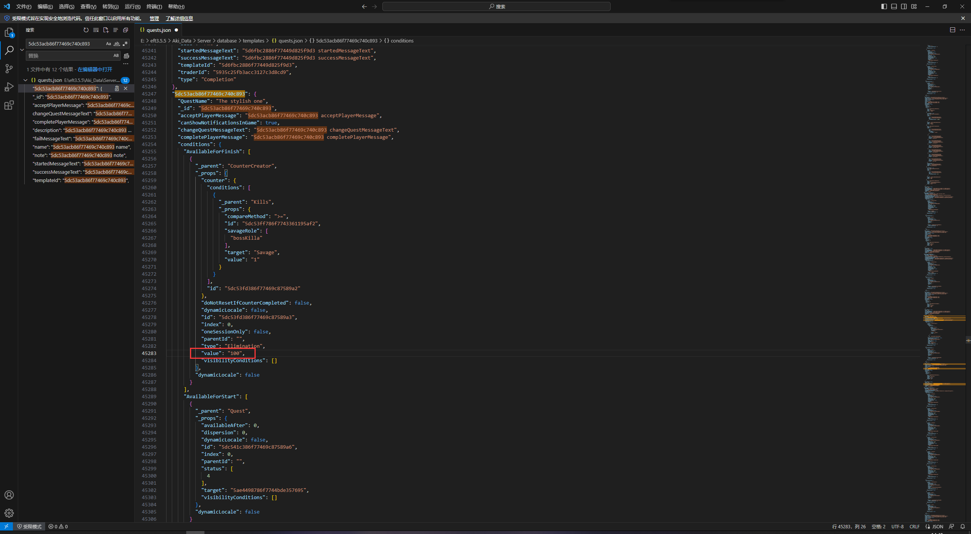
Task: Open the Manage gear icon
Action: pos(9,513)
